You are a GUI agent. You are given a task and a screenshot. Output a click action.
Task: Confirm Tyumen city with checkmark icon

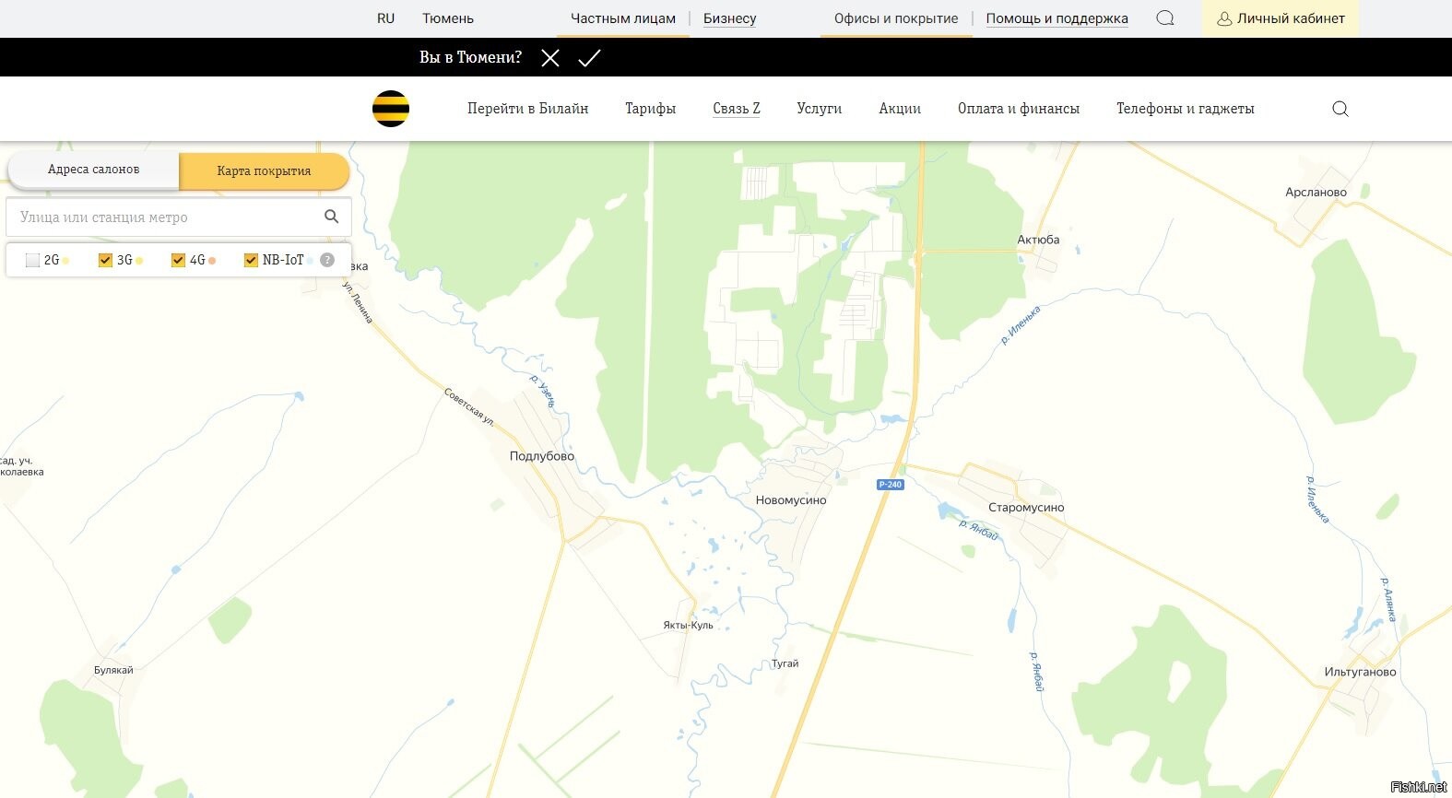(589, 58)
